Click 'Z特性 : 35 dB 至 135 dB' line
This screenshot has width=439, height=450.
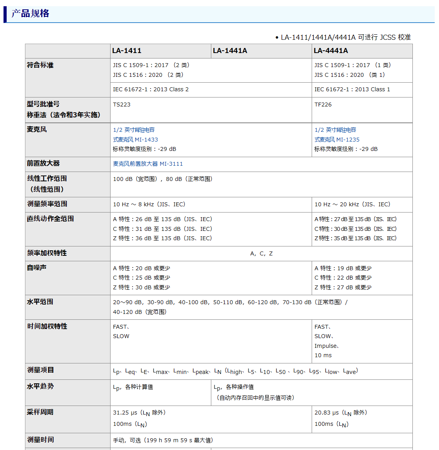point(356,238)
